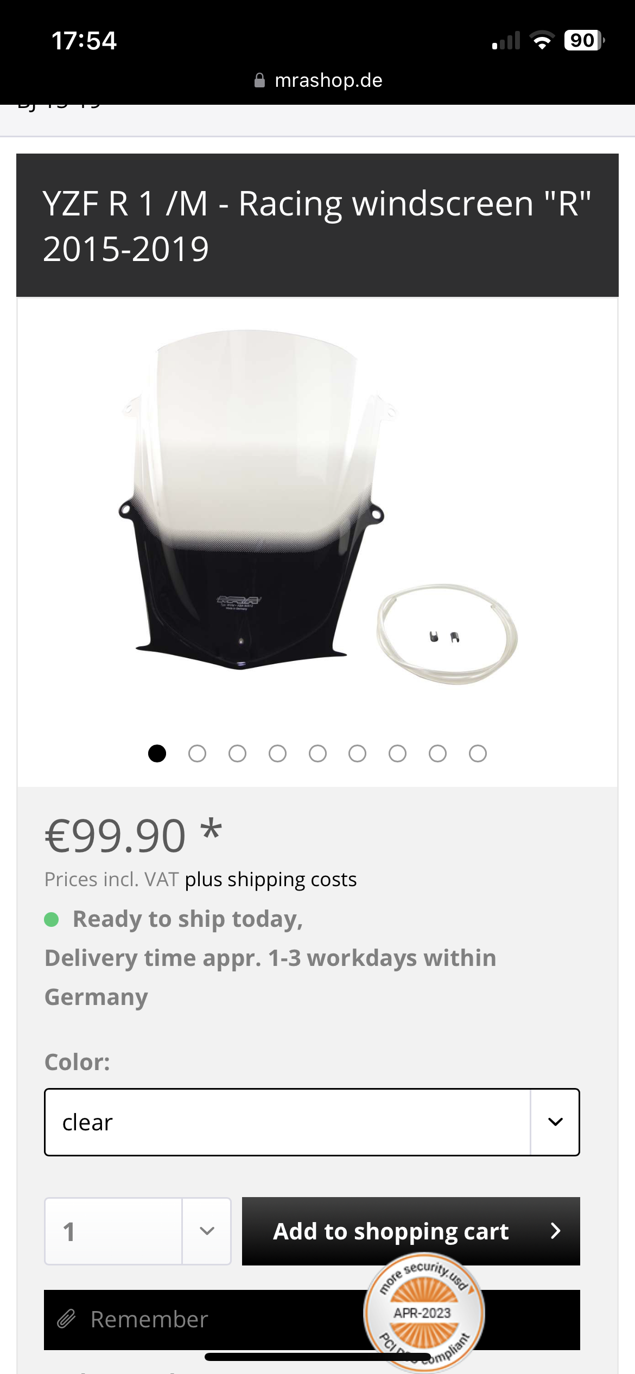Switch to the third carousel image dot
Image resolution: width=635 pixels, height=1374 pixels.
coord(237,753)
